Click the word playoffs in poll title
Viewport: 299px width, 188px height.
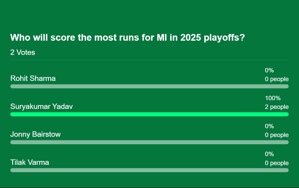[224, 38]
